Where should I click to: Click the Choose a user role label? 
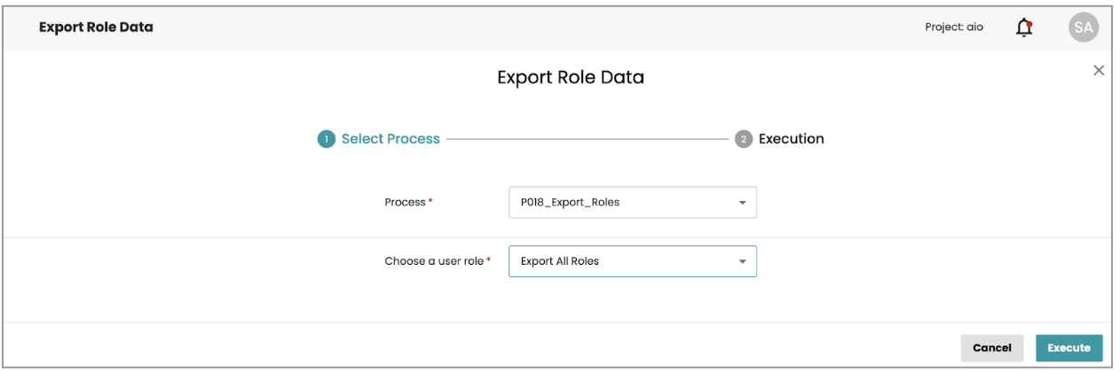click(434, 261)
